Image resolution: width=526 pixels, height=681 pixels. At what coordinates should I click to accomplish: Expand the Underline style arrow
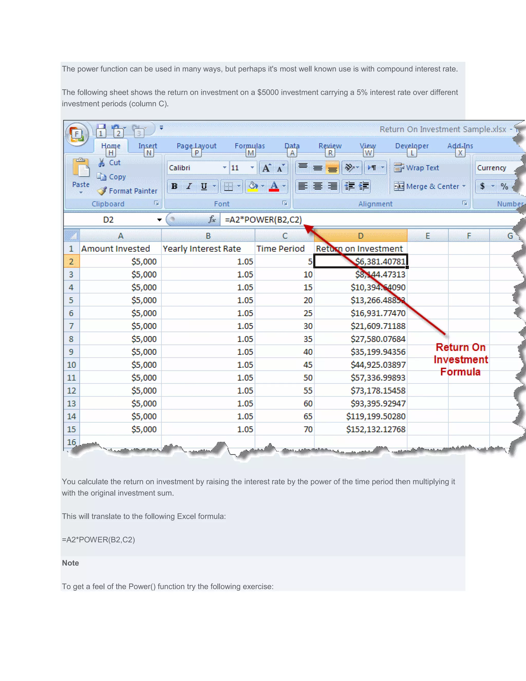tap(214, 186)
